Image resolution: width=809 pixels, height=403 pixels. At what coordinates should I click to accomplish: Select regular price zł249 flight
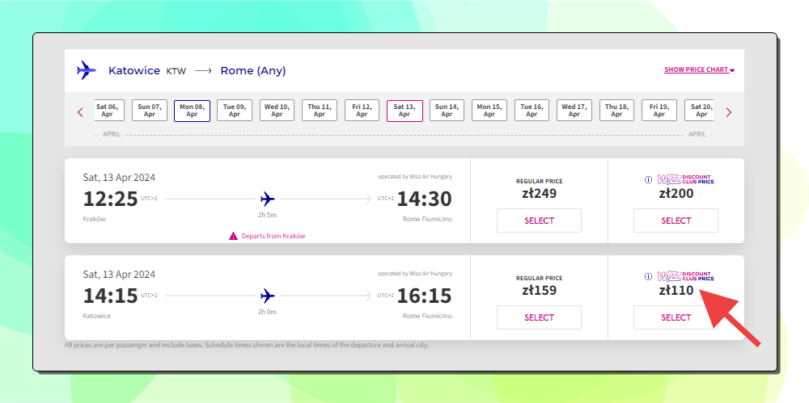tap(539, 220)
